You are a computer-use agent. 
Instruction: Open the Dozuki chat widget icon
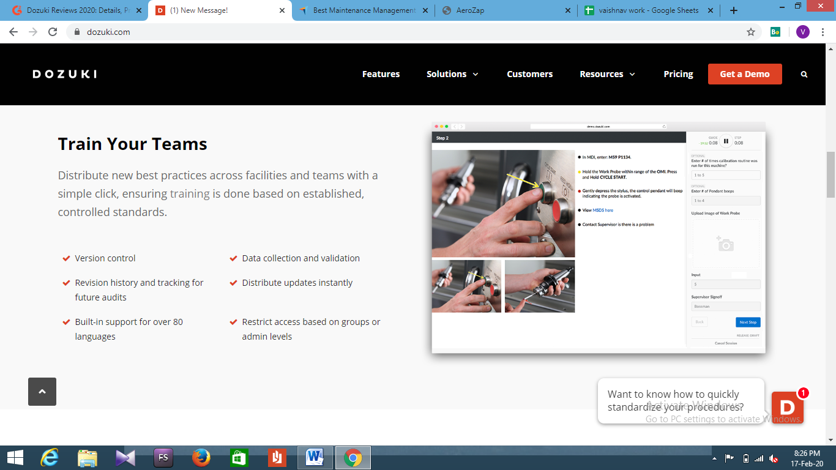pyautogui.click(x=787, y=408)
